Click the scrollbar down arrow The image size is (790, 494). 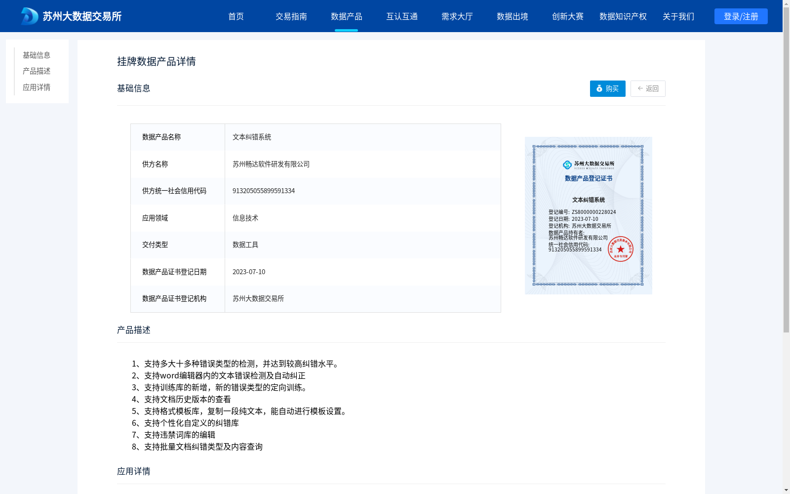(786, 490)
